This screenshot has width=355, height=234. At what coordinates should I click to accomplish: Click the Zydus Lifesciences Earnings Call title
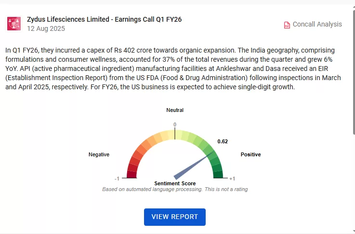pyautogui.click(x=104, y=19)
